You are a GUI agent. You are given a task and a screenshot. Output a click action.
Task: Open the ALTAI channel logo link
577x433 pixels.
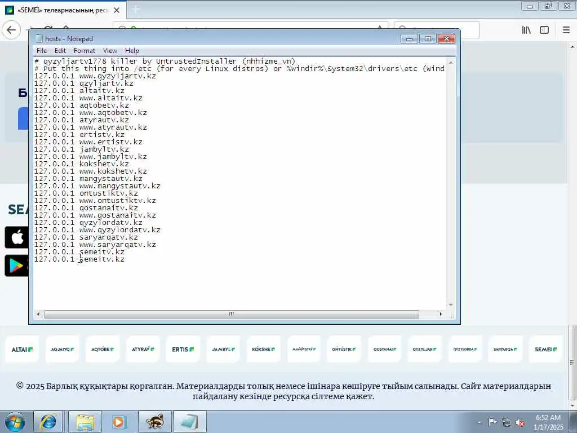pyautogui.click(x=22, y=349)
